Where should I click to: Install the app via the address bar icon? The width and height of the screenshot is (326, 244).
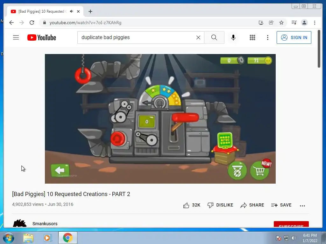(261, 23)
